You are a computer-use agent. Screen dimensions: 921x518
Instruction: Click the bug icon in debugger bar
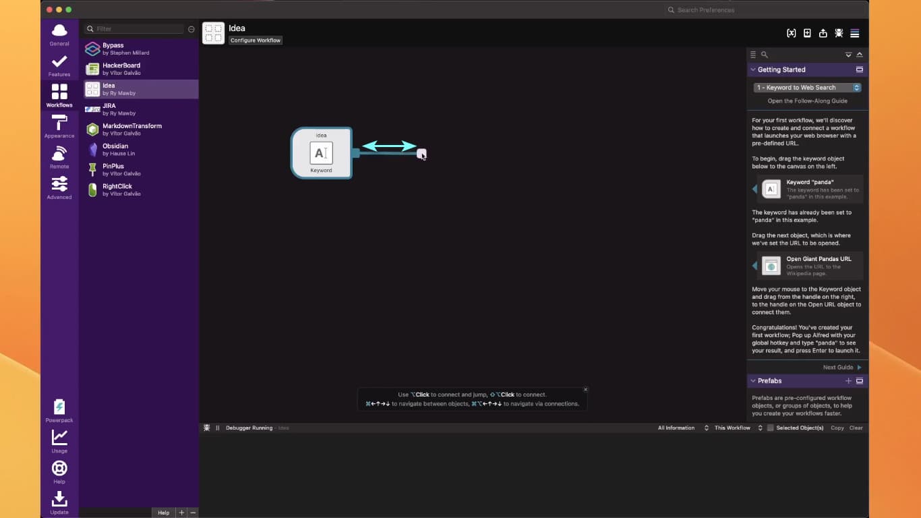point(207,428)
